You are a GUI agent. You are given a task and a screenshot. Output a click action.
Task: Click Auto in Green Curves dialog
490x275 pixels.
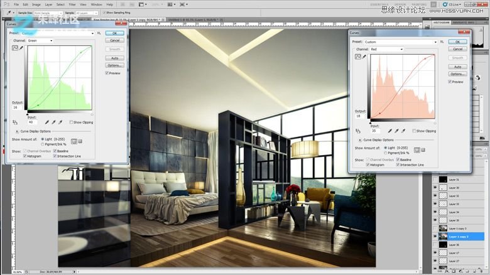(x=115, y=58)
